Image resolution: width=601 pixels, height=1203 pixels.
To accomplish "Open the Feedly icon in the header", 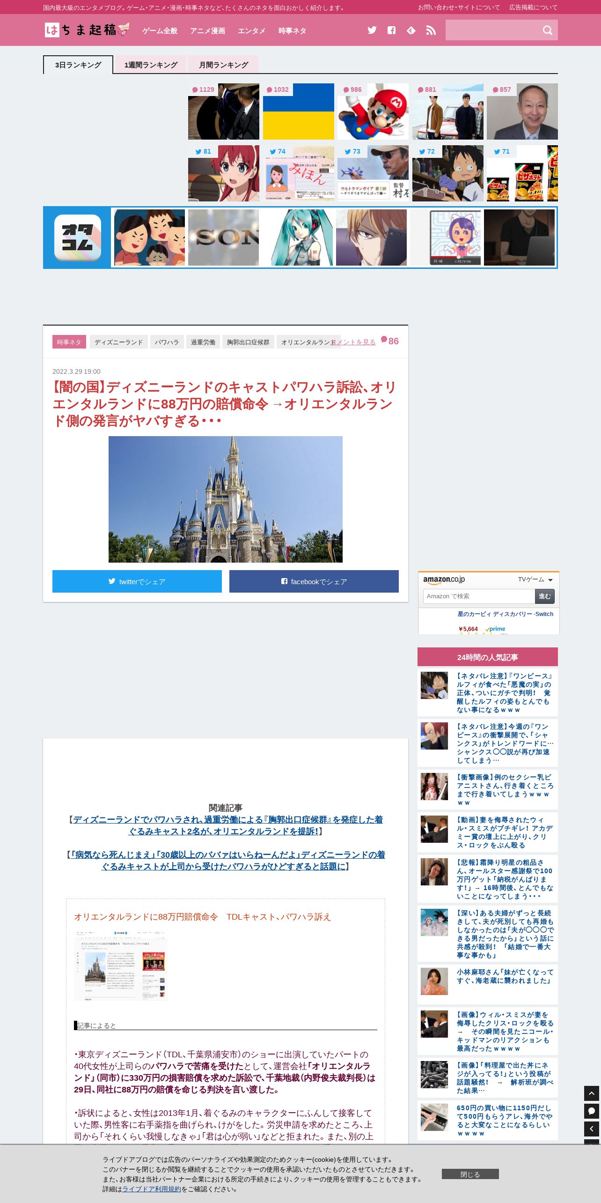I will [x=411, y=30].
